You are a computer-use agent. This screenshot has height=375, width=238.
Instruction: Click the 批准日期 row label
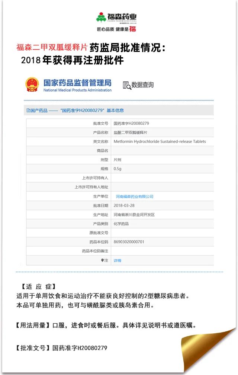pos(101,205)
